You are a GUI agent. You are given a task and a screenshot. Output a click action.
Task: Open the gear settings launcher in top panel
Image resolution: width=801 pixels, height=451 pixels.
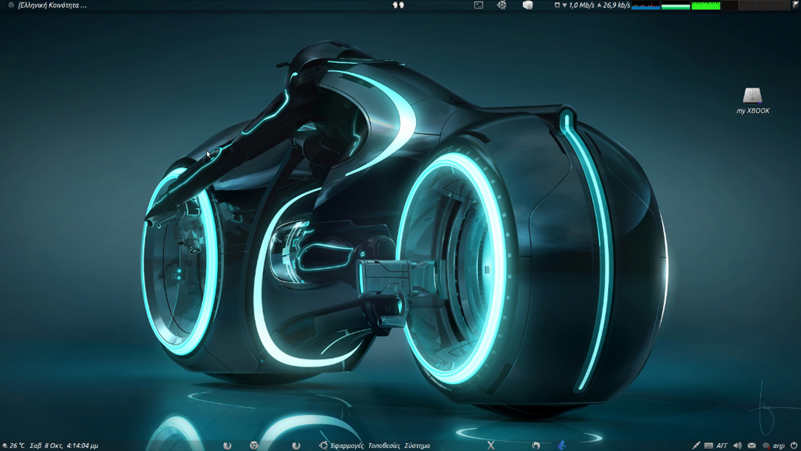[502, 5]
